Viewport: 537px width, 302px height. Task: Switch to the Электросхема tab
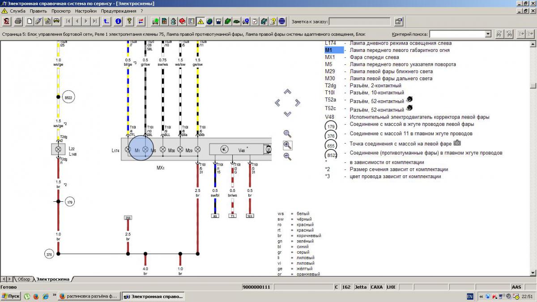coord(53,279)
